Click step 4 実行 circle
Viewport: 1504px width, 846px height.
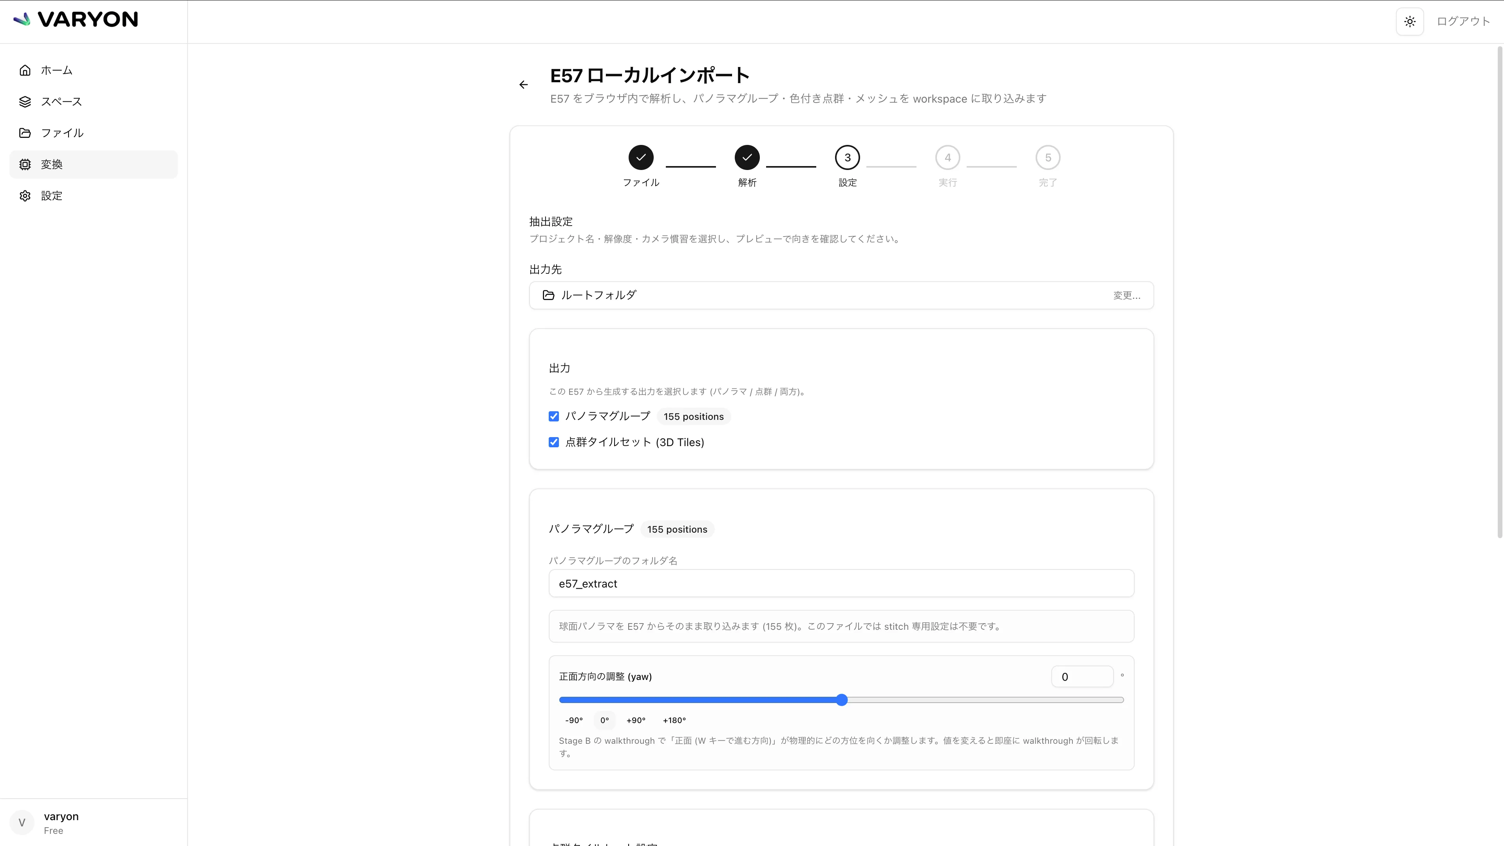(947, 157)
